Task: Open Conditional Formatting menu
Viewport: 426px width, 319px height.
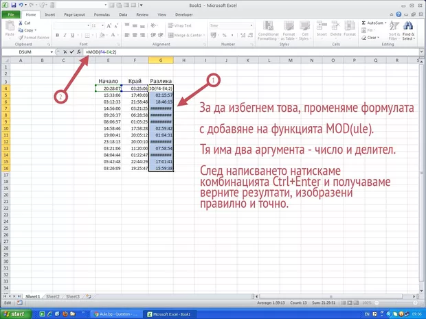Action: [268, 31]
